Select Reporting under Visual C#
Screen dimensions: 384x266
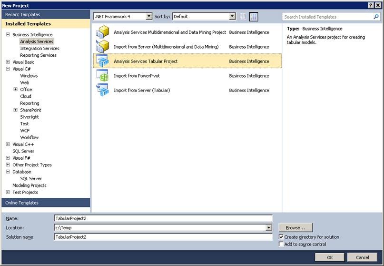[x=30, y=103]
